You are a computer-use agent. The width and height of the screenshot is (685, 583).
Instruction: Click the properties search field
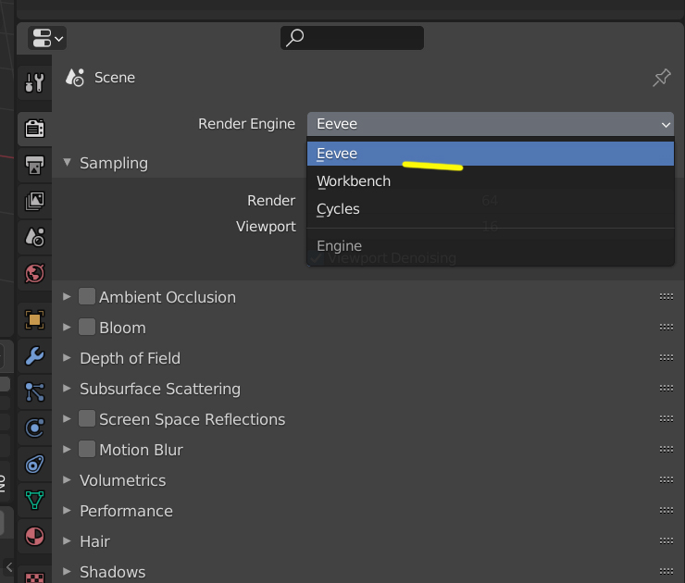(x=352, y=38)
